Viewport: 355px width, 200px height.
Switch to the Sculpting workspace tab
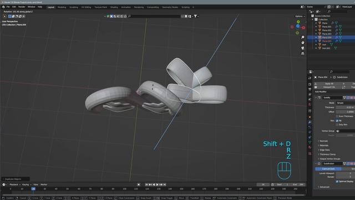pyautogui.click(x=74, y=7)
